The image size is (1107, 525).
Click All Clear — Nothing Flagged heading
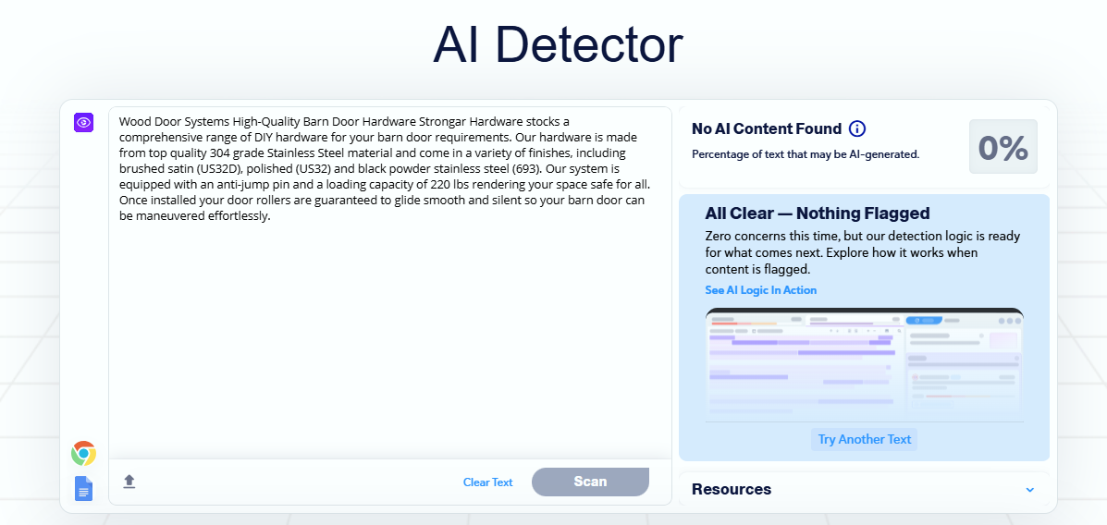tap(818, 214)
